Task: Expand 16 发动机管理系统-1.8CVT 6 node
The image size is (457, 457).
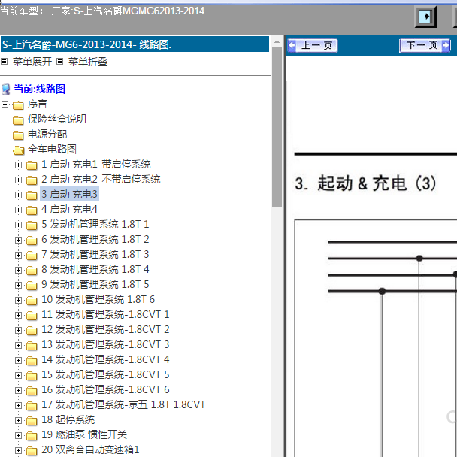Action: [x=18, y=391]
